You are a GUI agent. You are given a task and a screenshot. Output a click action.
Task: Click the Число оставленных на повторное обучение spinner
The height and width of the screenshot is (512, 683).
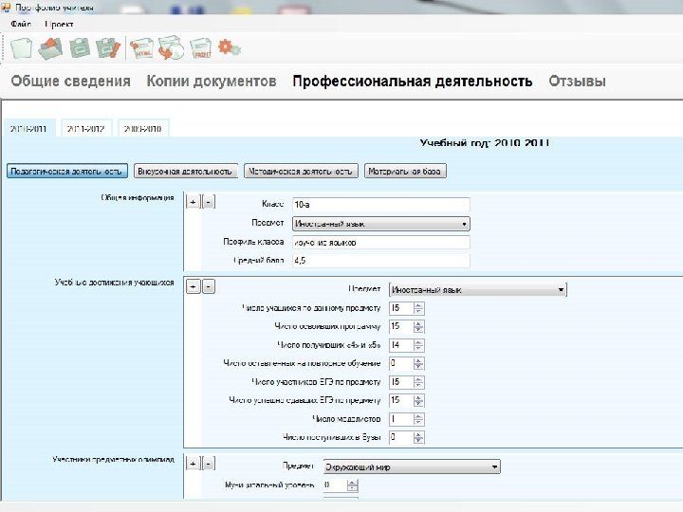point(406,363)
